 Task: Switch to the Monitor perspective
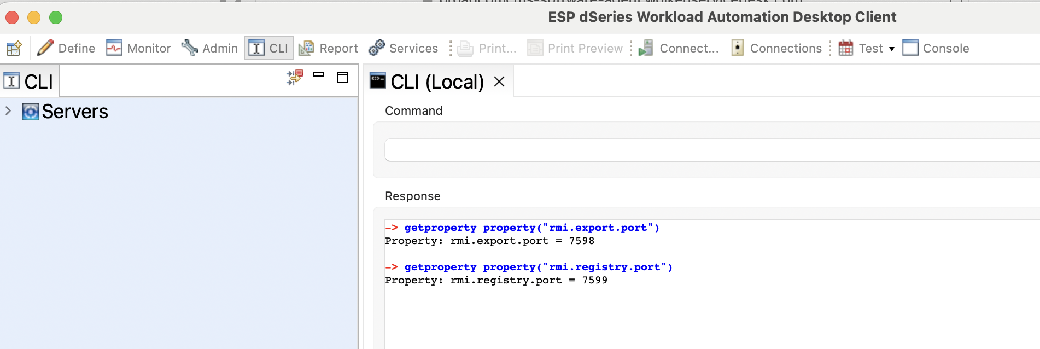coord(138,48)
